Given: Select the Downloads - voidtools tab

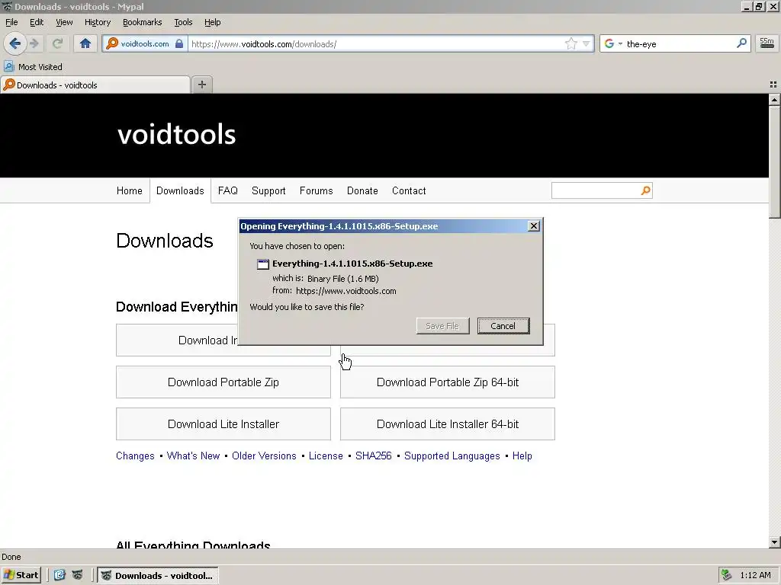Looking at the screenshot, I should point(95,85).
